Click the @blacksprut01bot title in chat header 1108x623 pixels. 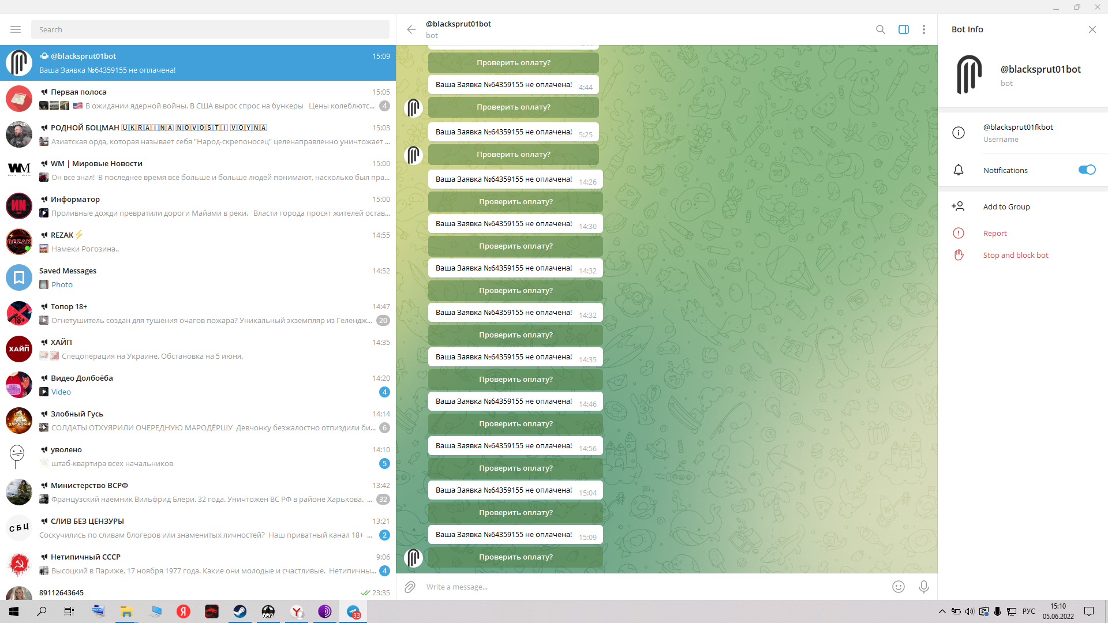click(x=458, y=24)
